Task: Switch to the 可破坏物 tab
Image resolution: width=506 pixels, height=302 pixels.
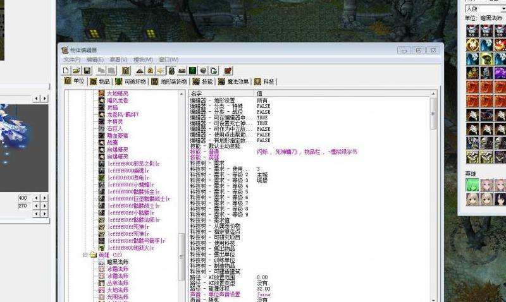Action: (131, 82)
